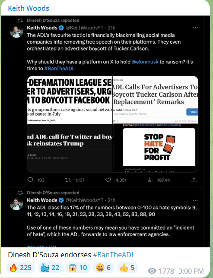Viewport: 213px width, 278px height.
Task: Toggle the screaming face reaction with 10
Action: click(78, 268)
